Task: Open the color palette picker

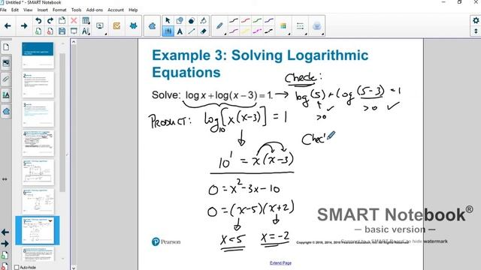Action: pos(283,26)
